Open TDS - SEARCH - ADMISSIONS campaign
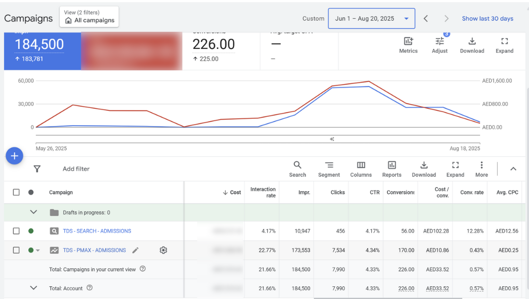Image resolution: width=529 pixels, height=299 pixels. 97,231
